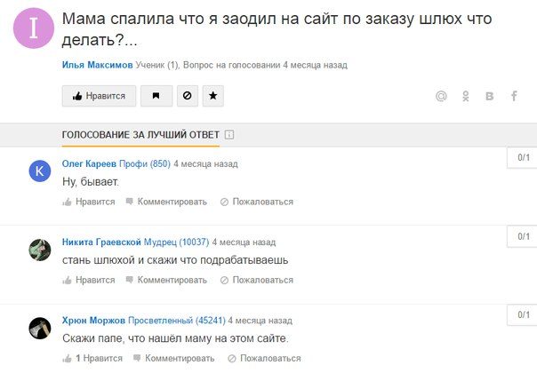The image size is (537, 373).
Task: Click the bookmark icon under the question
Action: pos(156,96)
